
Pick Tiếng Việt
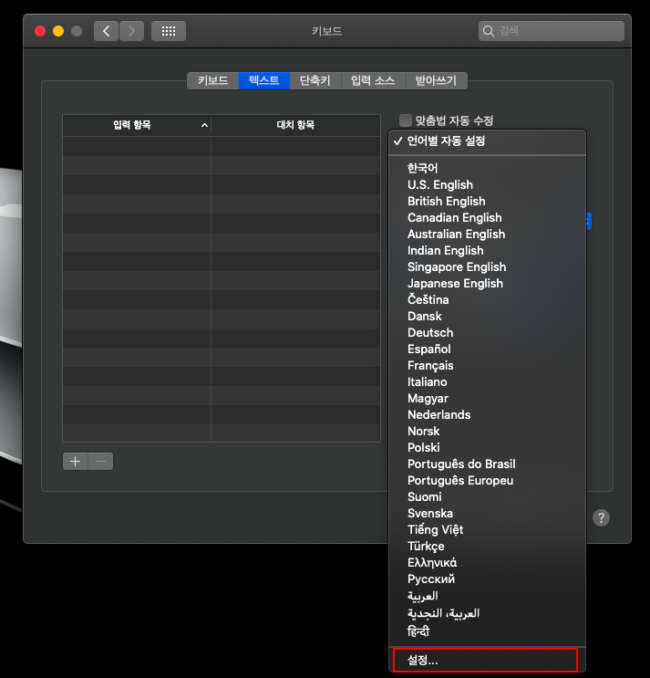487,529
